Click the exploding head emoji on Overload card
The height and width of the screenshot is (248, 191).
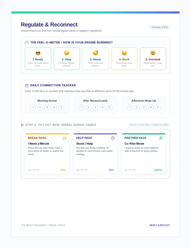pos(153,53)
